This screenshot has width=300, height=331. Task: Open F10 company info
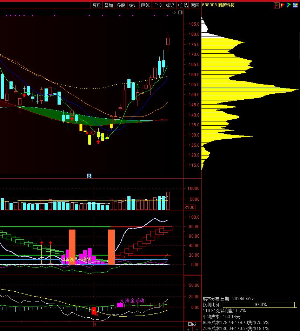pyautogui.click(x=158, y=5)
